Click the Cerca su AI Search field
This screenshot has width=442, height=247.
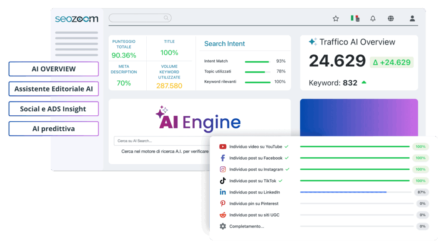point(160,141)
